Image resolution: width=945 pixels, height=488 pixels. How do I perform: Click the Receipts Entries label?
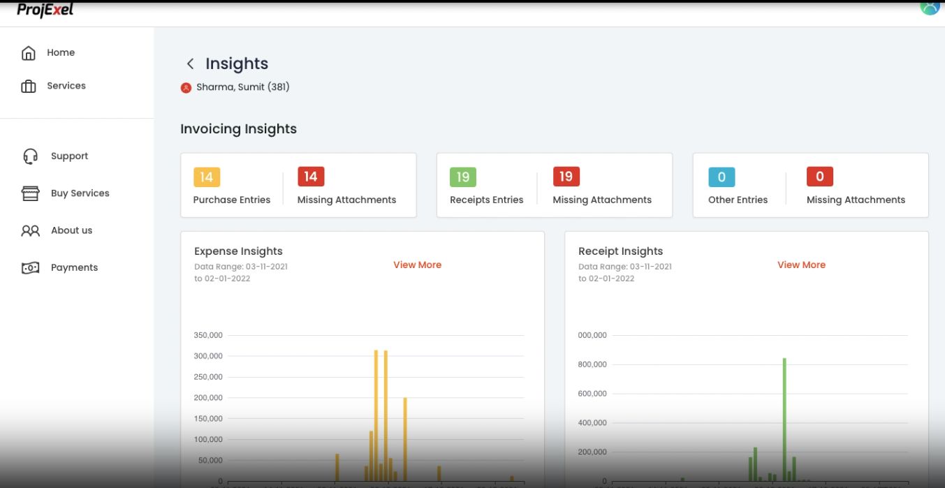pos(487,200)
